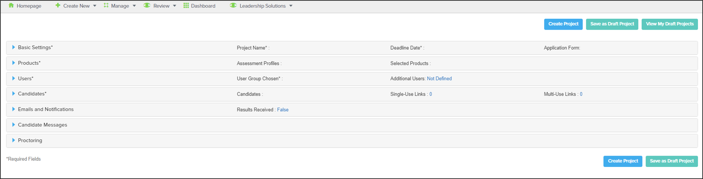
Task: Click the green grid Dashboard icon
Action: (186, 6)
